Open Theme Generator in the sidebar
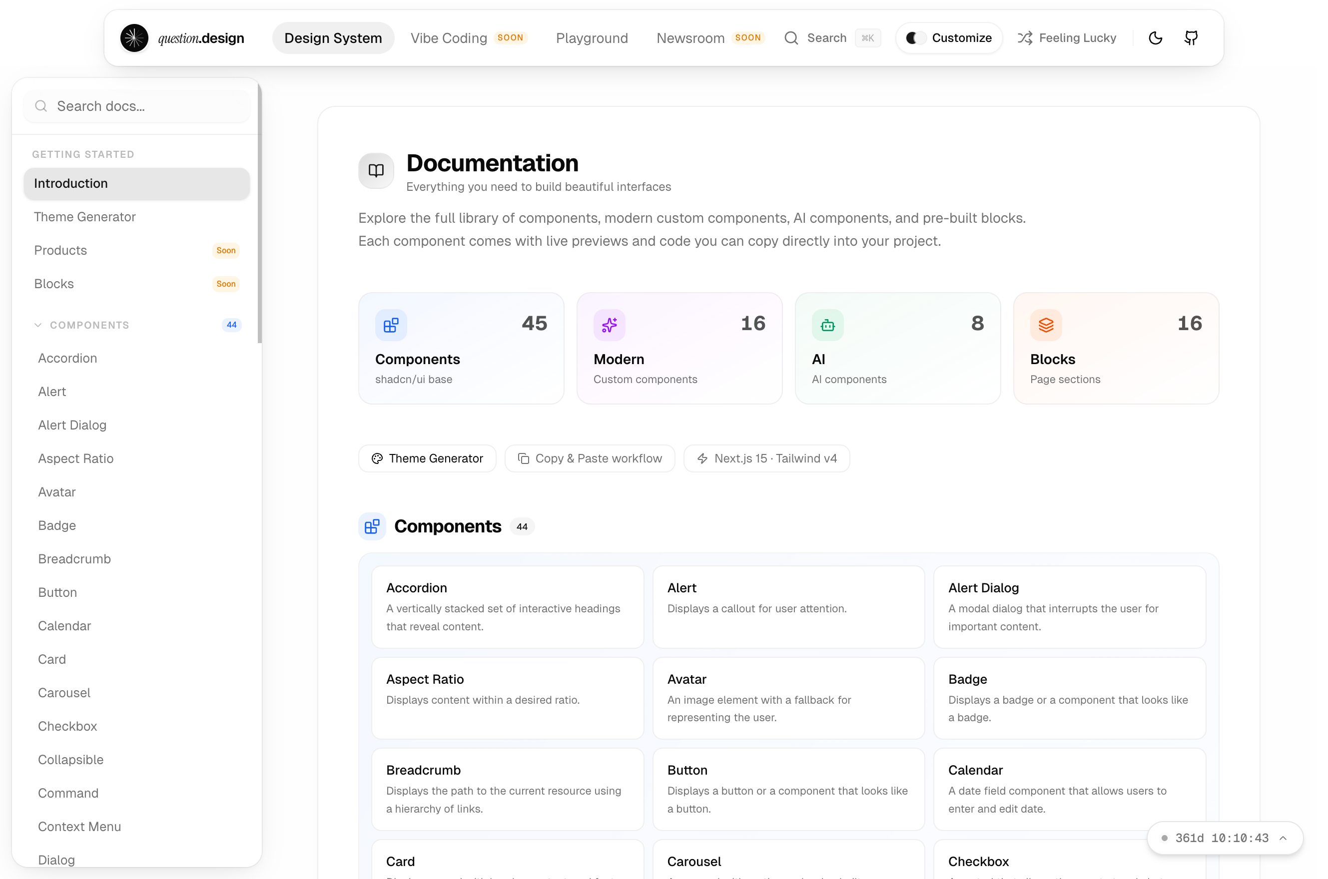The image size is (1328, 879). coord(136,217)
